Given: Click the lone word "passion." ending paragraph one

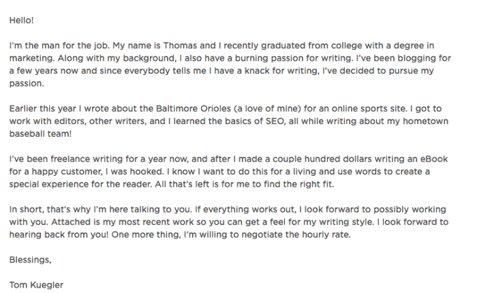Looking at the screenshot, I should point(27,84).
